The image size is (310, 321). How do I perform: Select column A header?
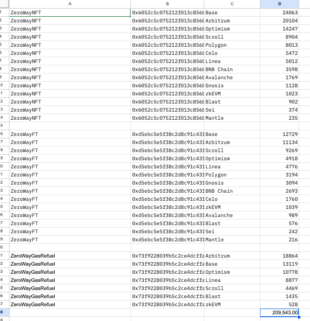coord(70,4)
